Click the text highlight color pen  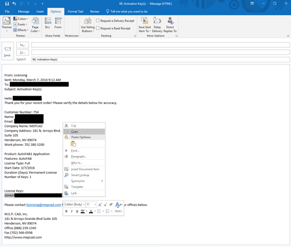(x=82, y=211)
